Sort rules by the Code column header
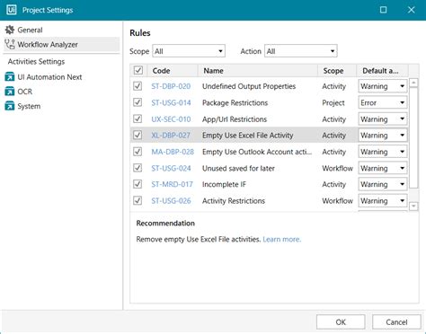 [173, 71]
